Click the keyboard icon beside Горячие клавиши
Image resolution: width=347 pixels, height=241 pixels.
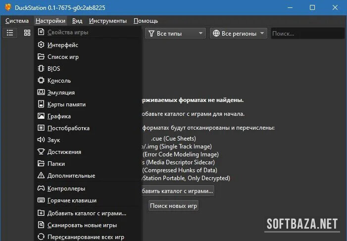[x=41, y=200]
